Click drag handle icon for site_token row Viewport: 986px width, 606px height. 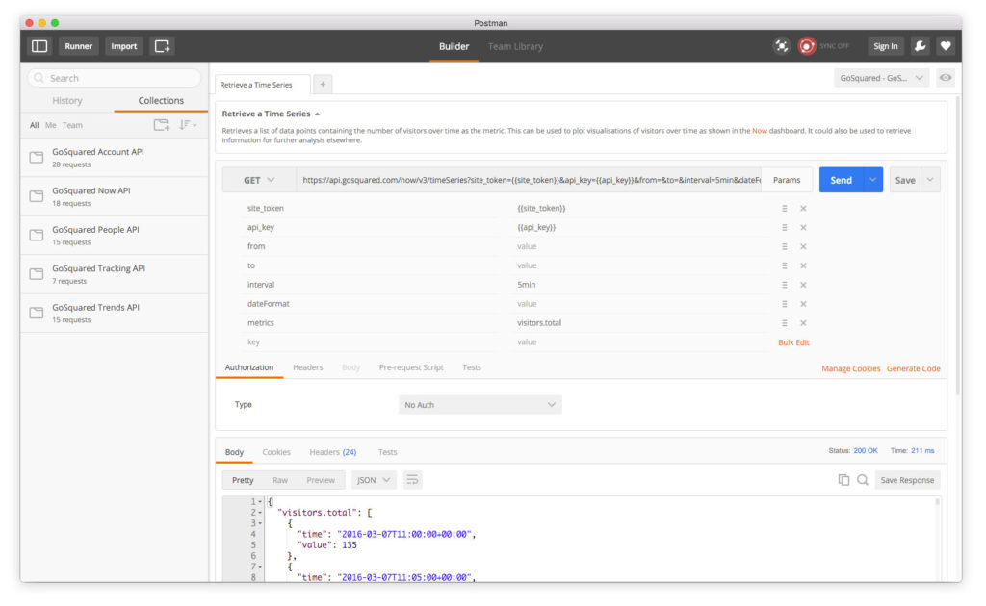[784, 208]
